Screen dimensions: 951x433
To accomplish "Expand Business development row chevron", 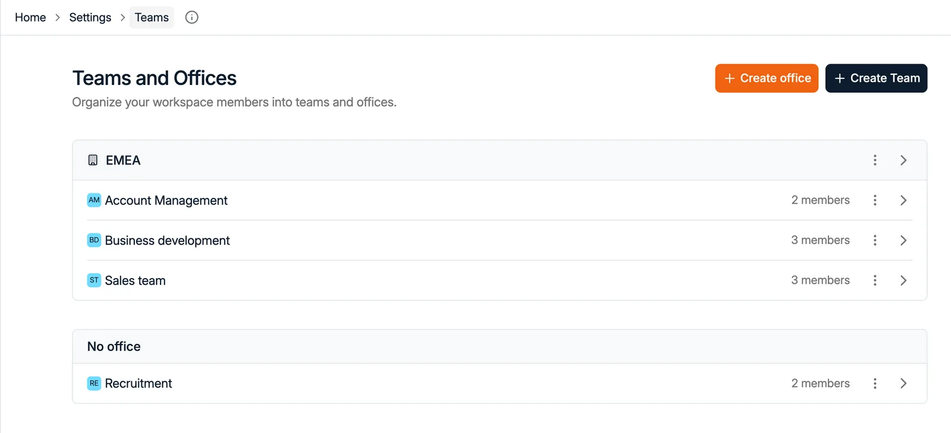I will pyautogui.click(x=903, y=241).
